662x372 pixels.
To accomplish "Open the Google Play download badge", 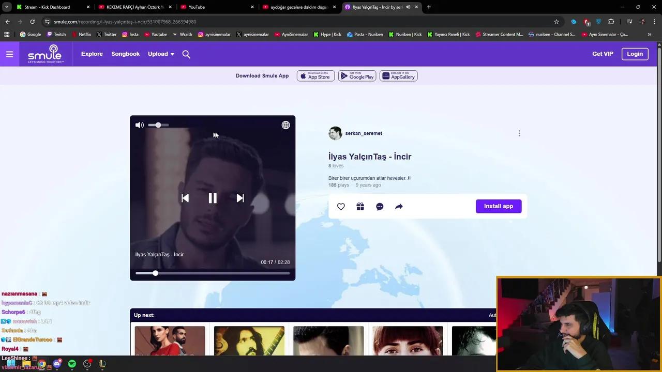I will coord(357,76).
